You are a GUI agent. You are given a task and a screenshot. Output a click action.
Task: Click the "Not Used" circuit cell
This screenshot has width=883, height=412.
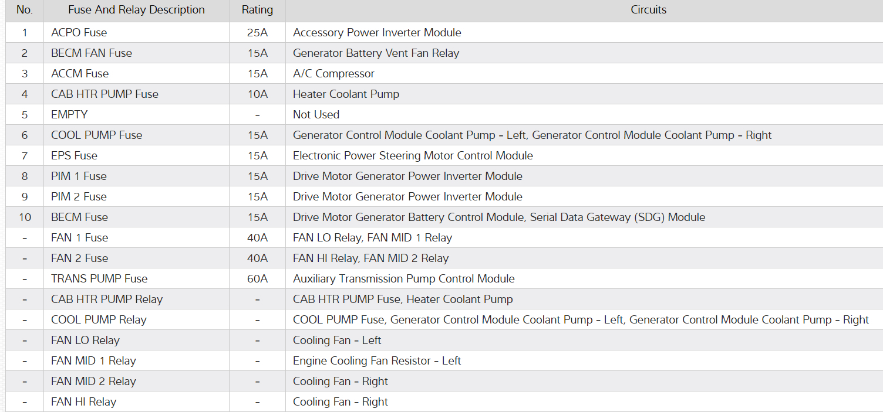(316, 114)
